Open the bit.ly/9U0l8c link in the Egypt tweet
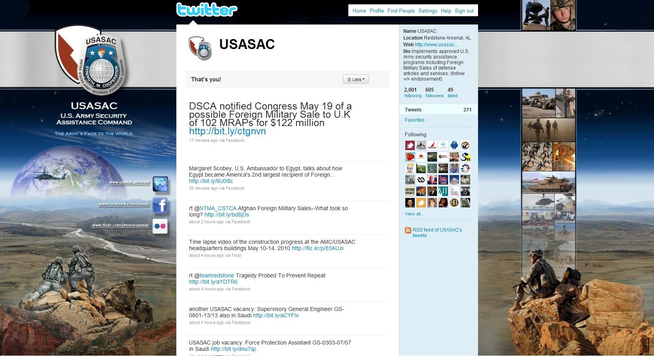Image resolution: width=654 pixels, height=356 pixels. tap(211, 181)
